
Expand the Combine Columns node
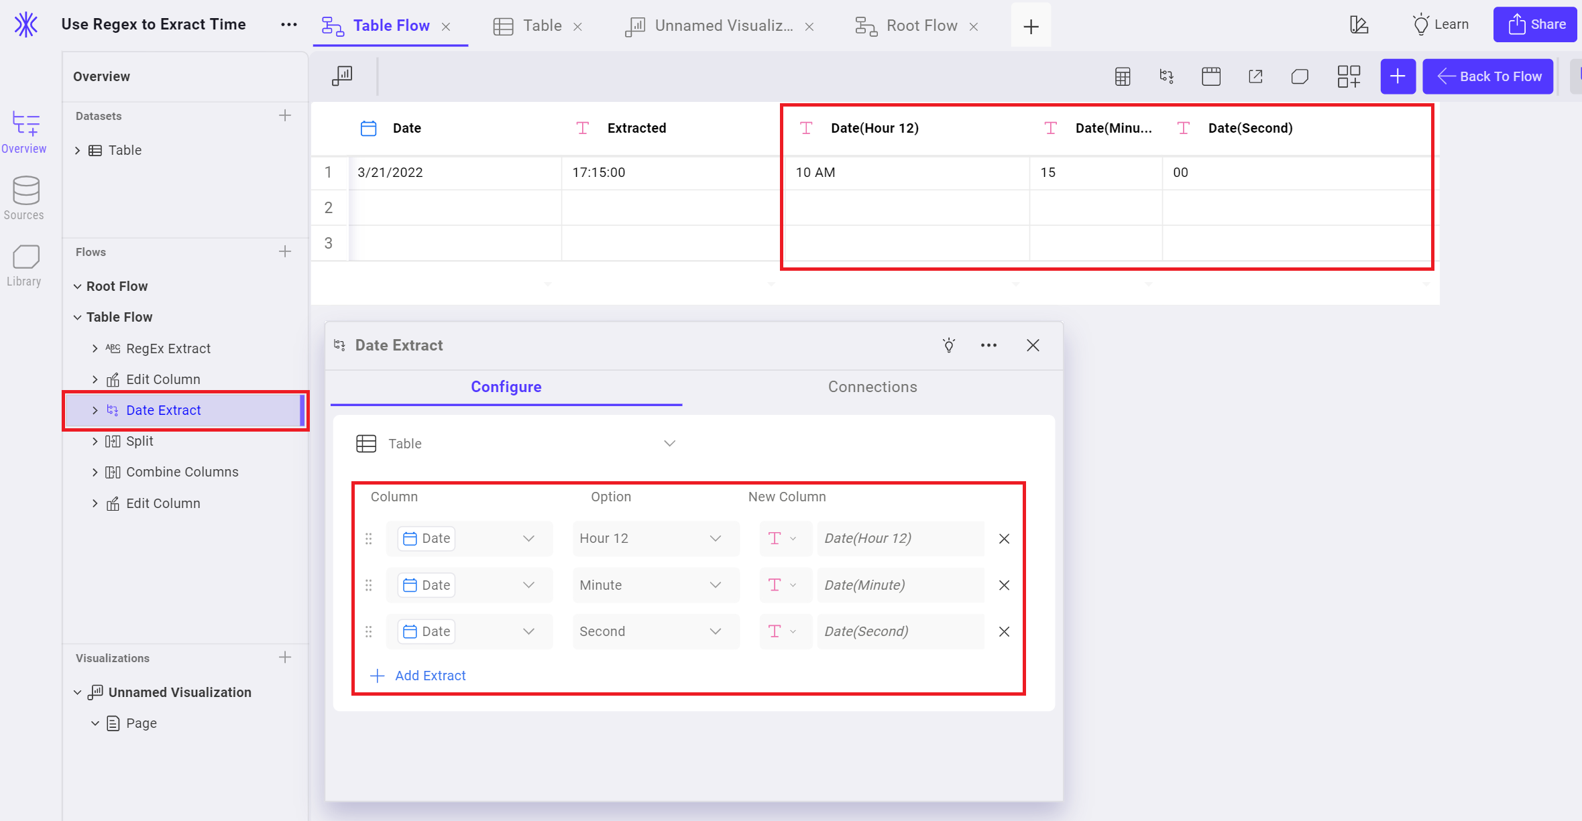(95, 472)
